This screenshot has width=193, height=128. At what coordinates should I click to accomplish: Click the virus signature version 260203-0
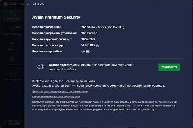point(88,40)
